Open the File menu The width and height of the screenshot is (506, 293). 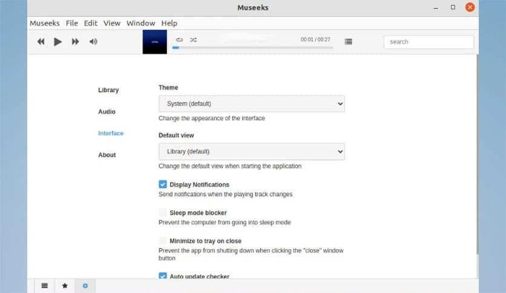(72, 23)
